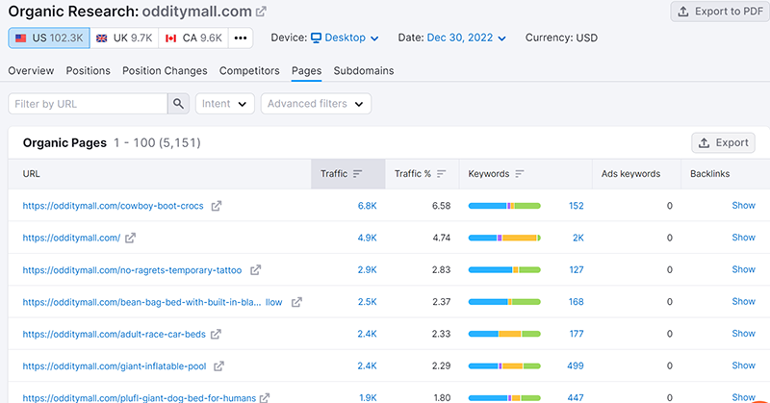Open external link icon for cowboy-boot-crocs URL
The height and width of the screenshot is (403, 770).
pos(216,206)
